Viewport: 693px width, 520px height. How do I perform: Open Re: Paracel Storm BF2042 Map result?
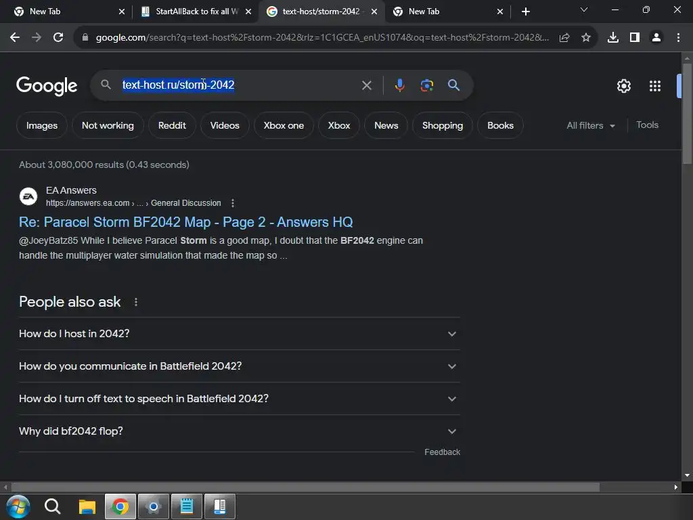[x=185, y=222]
